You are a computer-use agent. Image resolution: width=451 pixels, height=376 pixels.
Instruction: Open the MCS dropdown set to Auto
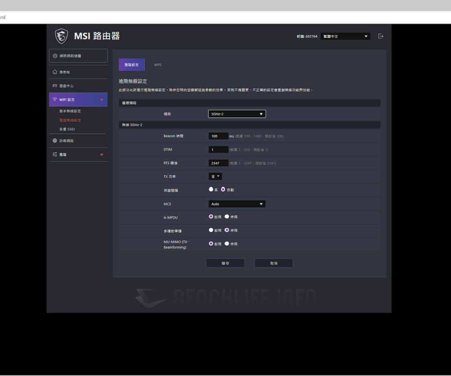pos(236,204)
